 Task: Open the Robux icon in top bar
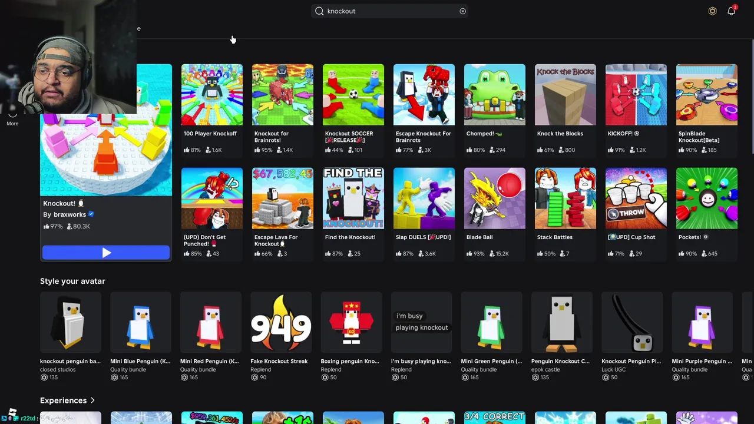(712, 11)
